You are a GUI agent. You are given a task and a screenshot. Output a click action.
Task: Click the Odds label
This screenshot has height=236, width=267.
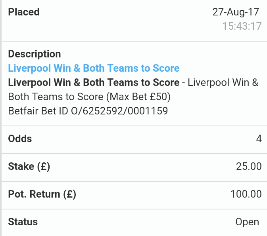point(20,139)
